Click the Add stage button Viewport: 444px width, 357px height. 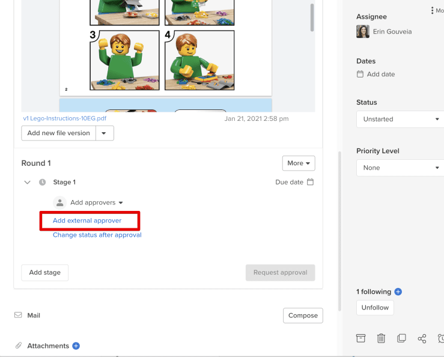(x=44, y=273)
